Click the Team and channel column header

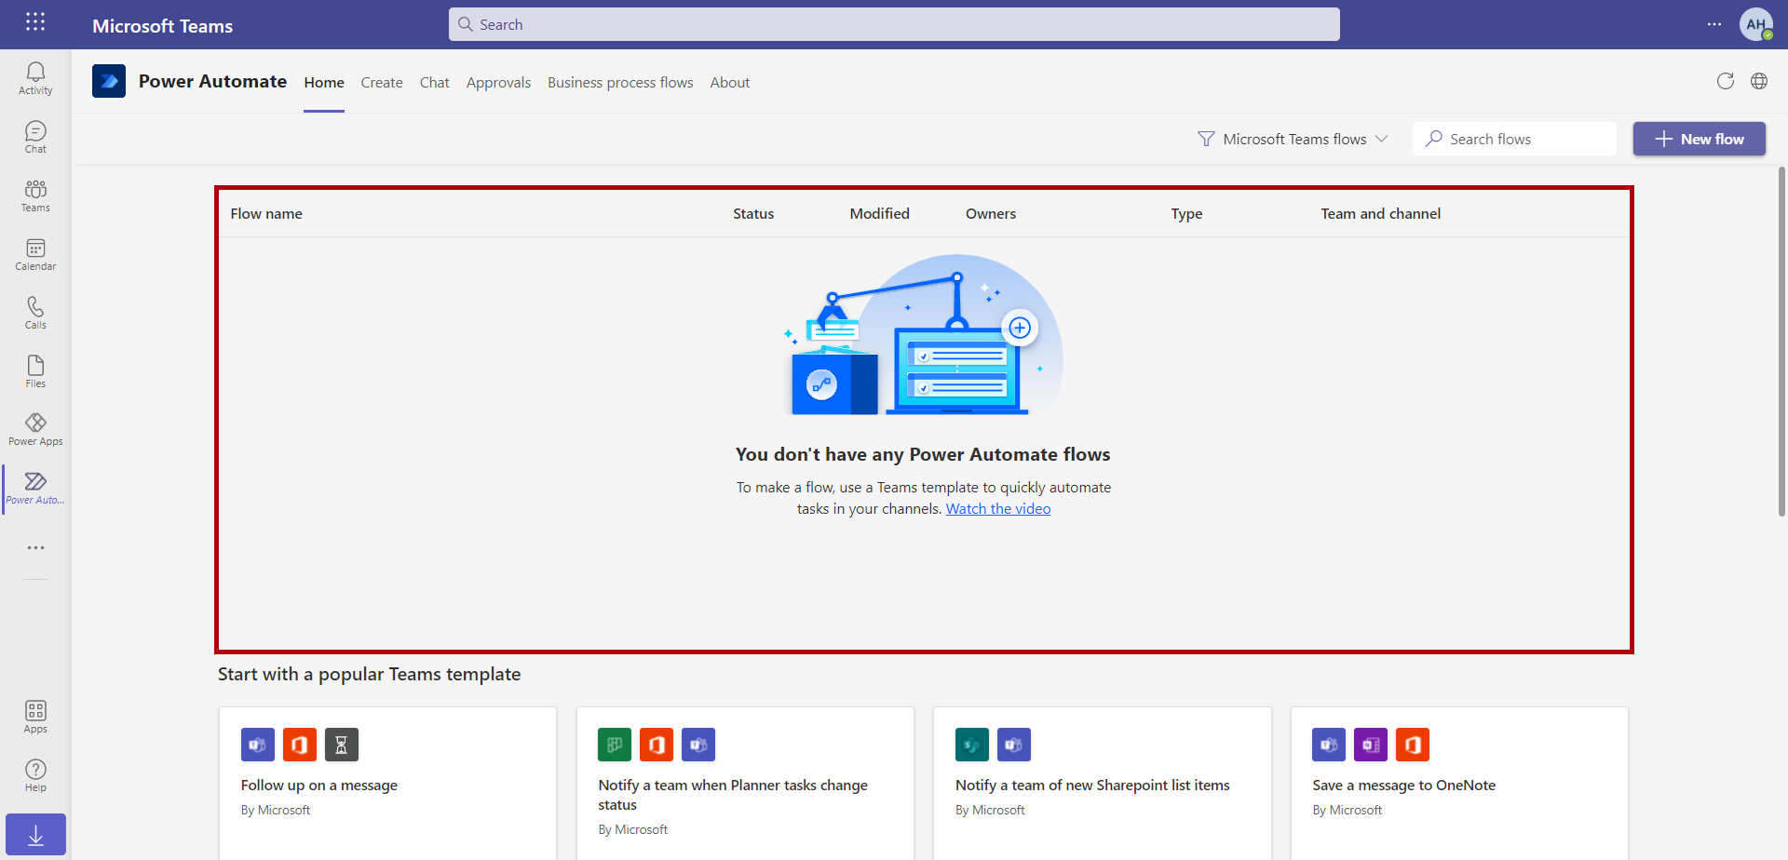(x=1380, y=214)
